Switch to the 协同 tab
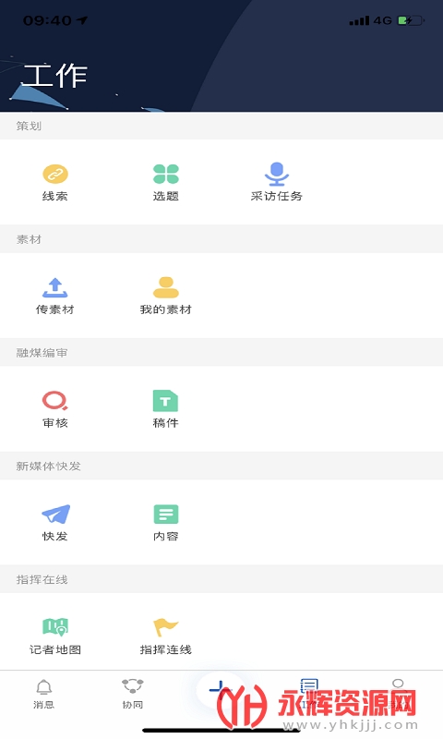 [132, 695]
